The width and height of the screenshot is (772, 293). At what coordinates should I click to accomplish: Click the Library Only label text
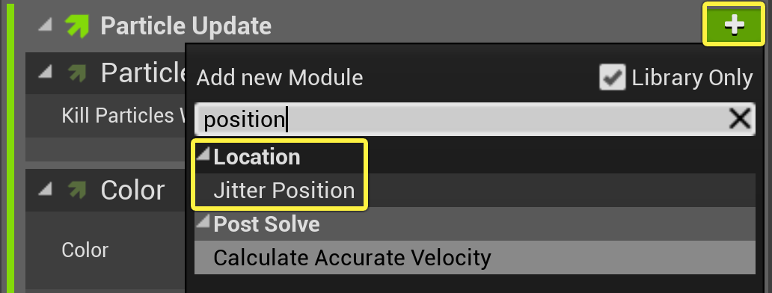(x=692, y=78)
